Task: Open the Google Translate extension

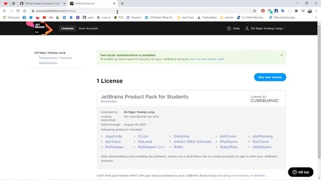Action: (283, 11)
